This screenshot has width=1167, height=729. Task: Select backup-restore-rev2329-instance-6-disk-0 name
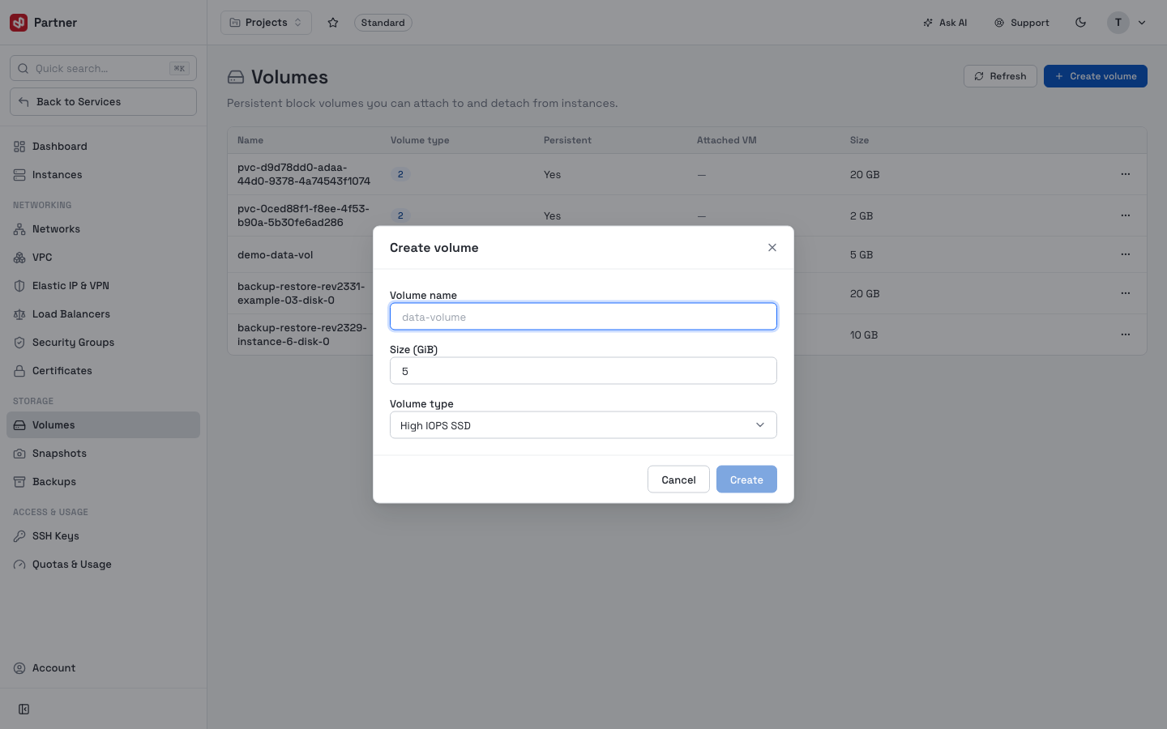[x=302, y=335]
